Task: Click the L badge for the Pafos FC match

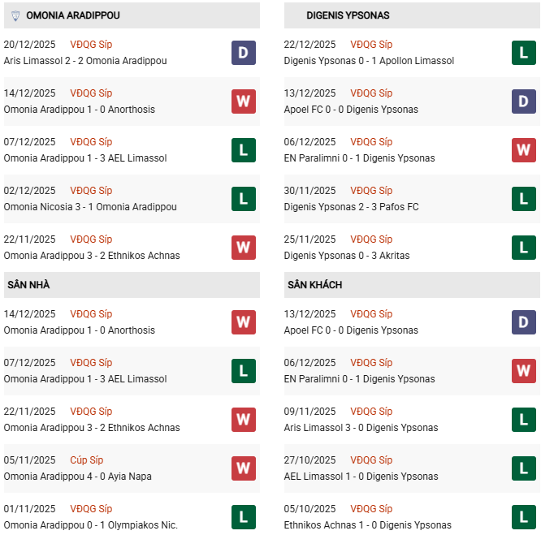Action: tap(524, 199)
